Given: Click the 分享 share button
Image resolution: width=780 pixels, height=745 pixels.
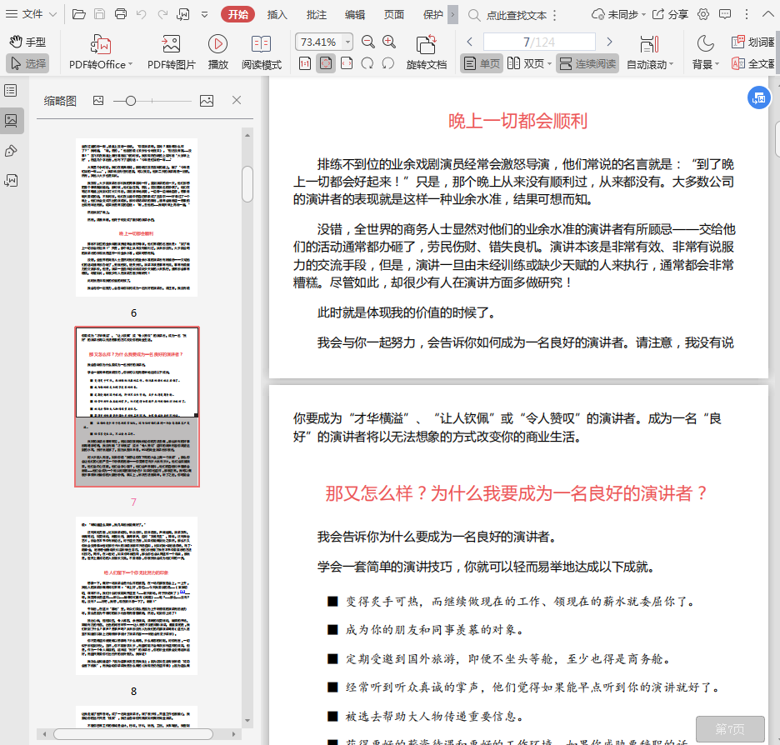Looking at the screenshot, I should pos(670,14).
